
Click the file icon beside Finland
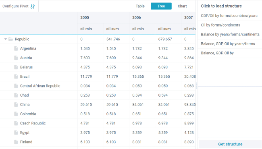[16, 142]
